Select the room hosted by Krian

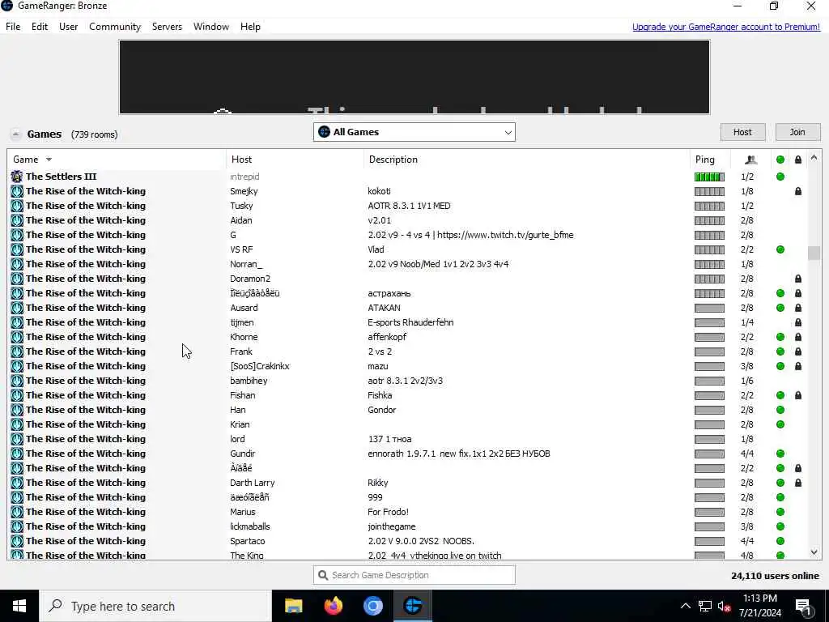[x=407, y=424]
